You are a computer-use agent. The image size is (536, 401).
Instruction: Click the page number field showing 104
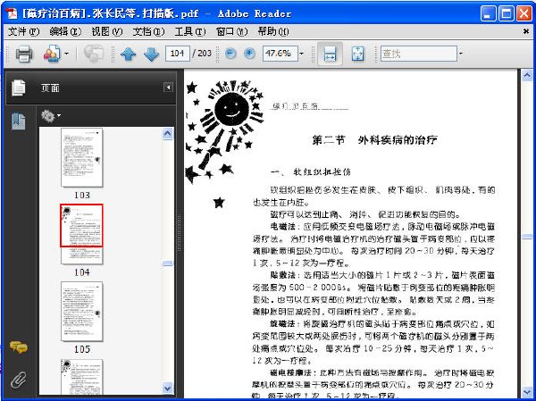coord(178,54)
